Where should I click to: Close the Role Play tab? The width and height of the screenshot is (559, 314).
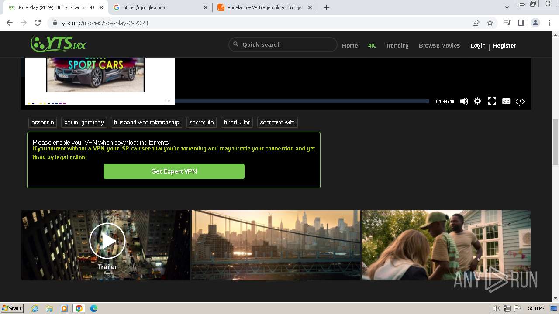click(x=101, y=7)
